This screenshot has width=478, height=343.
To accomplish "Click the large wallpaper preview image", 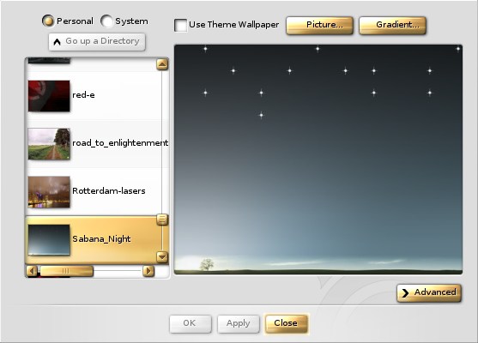I will (318, 159).
